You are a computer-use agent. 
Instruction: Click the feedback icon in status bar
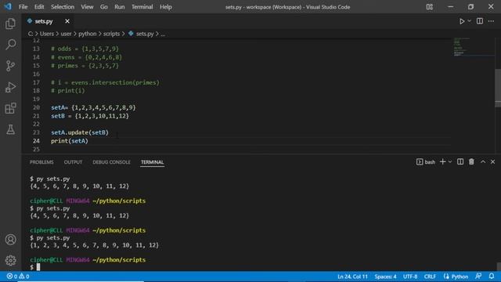[478, 276]
